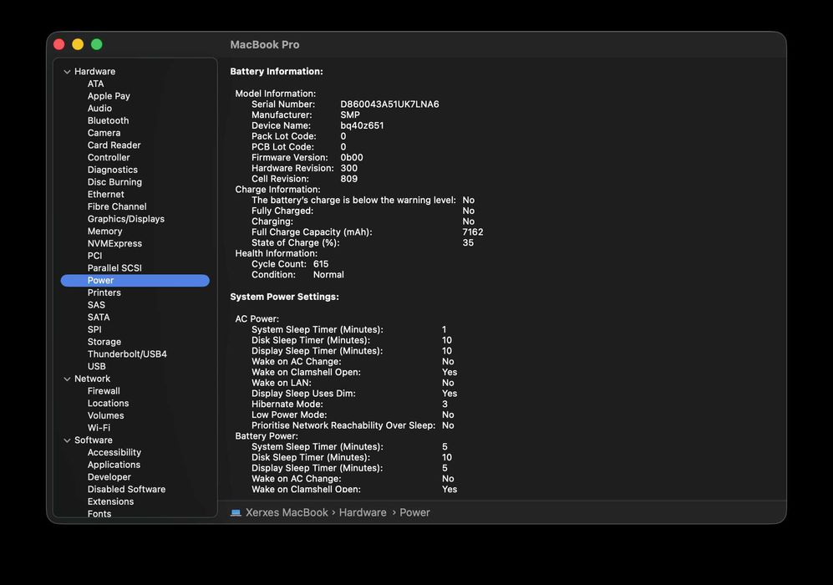Click Cycle Count value 615

pyautogui.click(x=321, y=264)
